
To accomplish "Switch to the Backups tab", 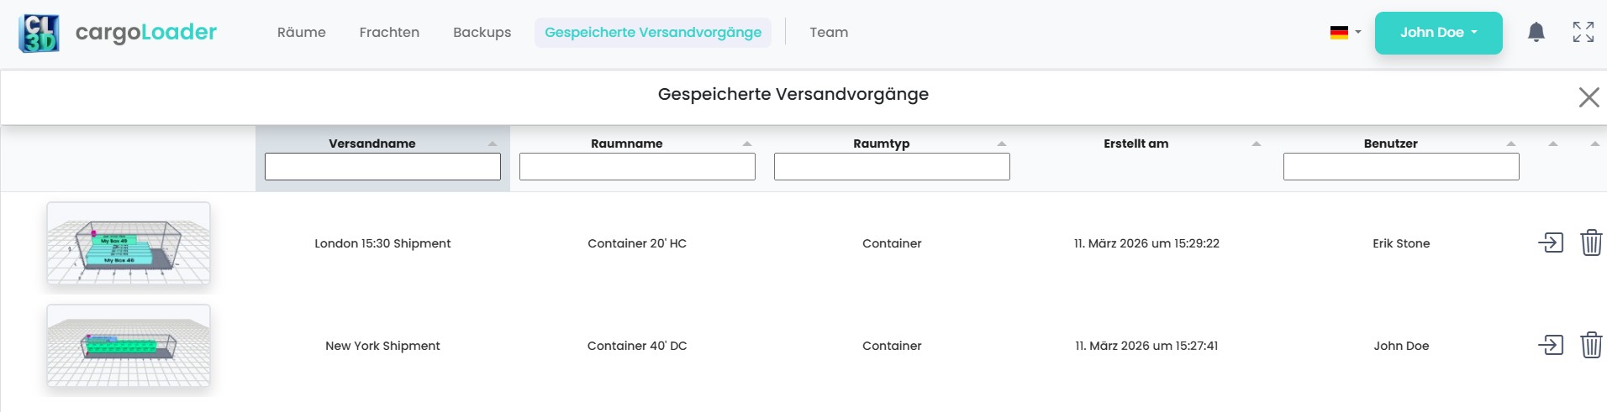I will (482, 33).
